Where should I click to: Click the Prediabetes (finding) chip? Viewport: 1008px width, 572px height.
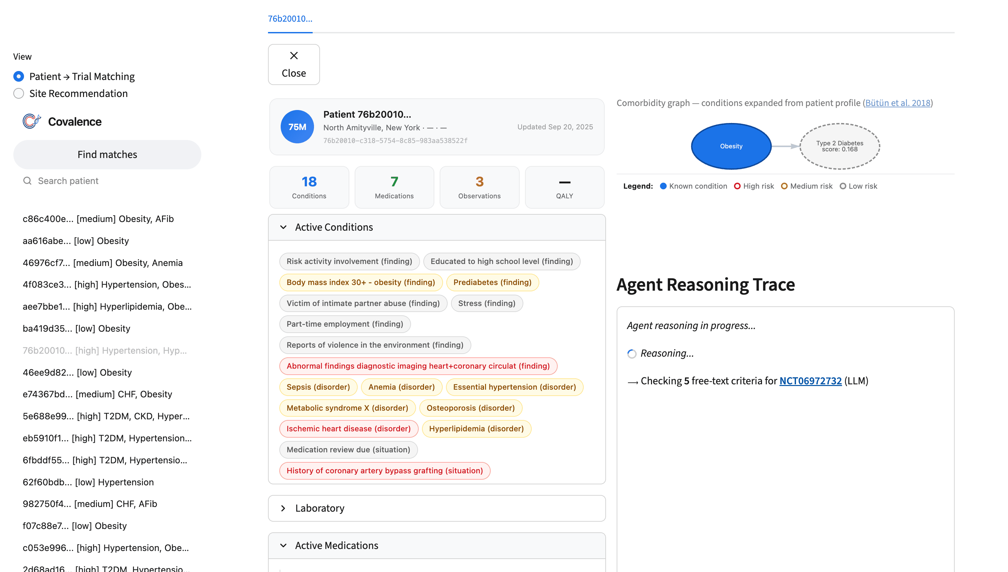(x=492, y=282)
